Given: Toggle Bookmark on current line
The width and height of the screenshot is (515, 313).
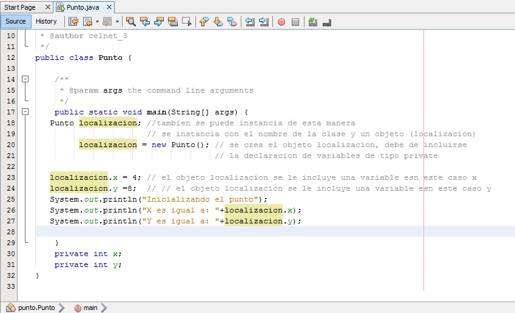Looking at the screenshot, I should tap(232, 22).
